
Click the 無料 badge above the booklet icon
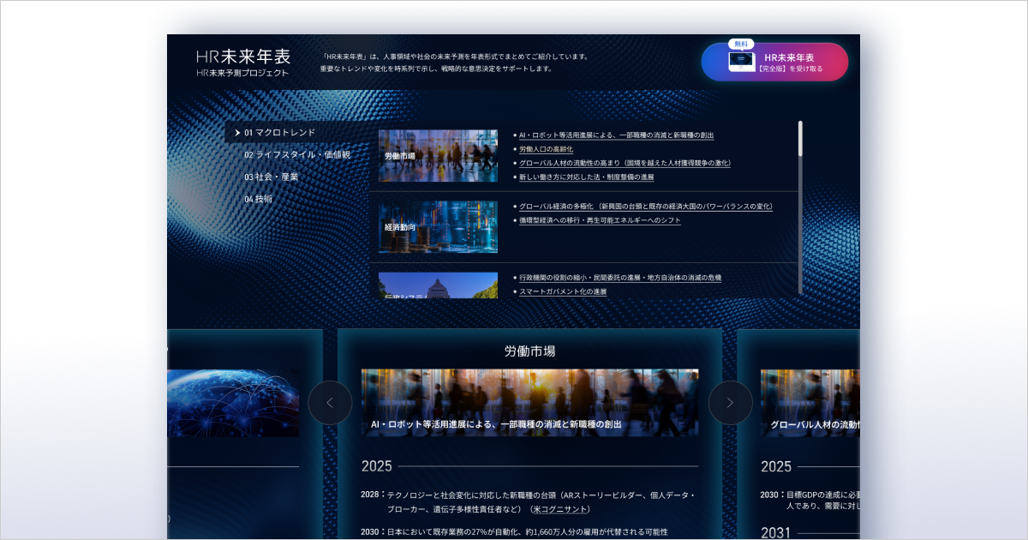[741, 44]
